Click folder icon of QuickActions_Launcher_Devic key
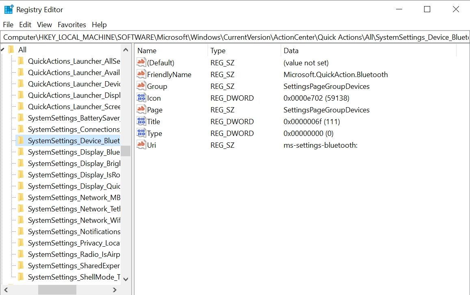This screenshot has height=295, width=470. (x=21, y=84)
